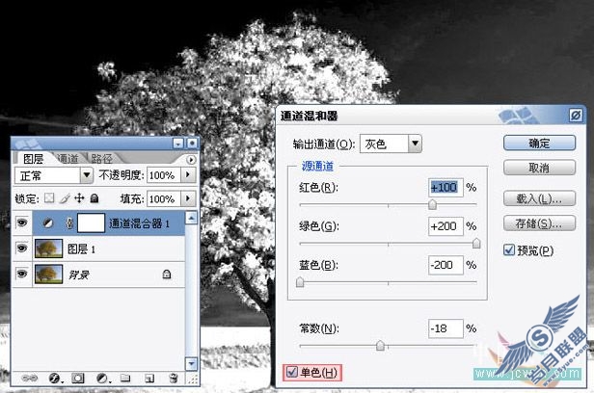The image size is (594, 393).
Task: Select the 通道混合器 1 layer name
Action: [139, 223]
